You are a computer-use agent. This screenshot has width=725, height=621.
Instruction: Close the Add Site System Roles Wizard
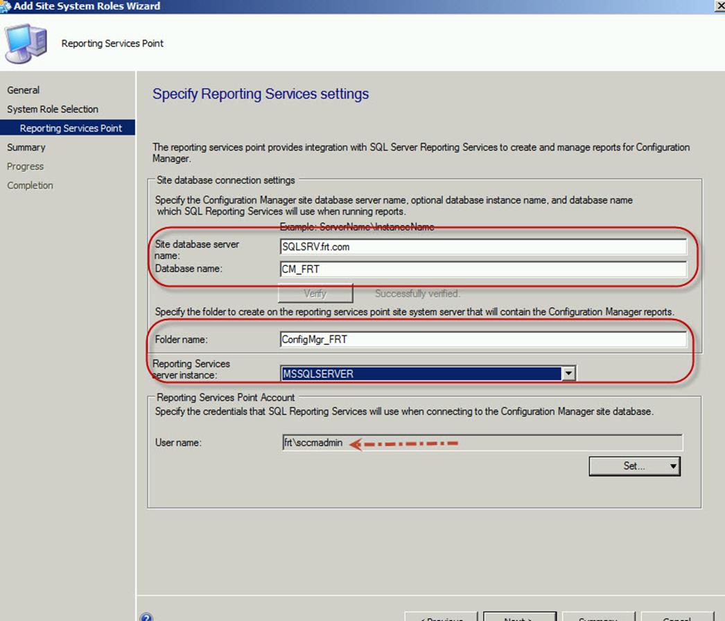719,6
